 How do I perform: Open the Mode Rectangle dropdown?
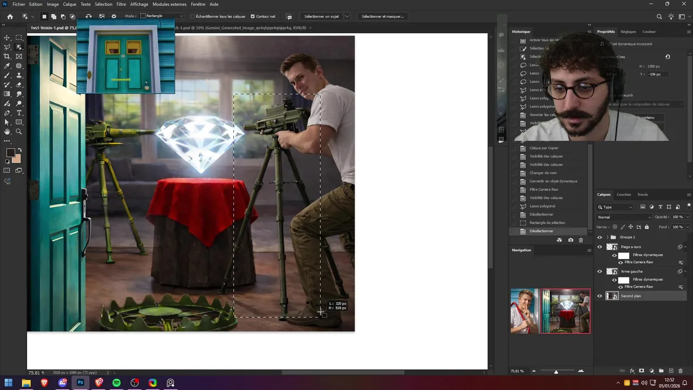pyautogui.click(x=162, y=16)
